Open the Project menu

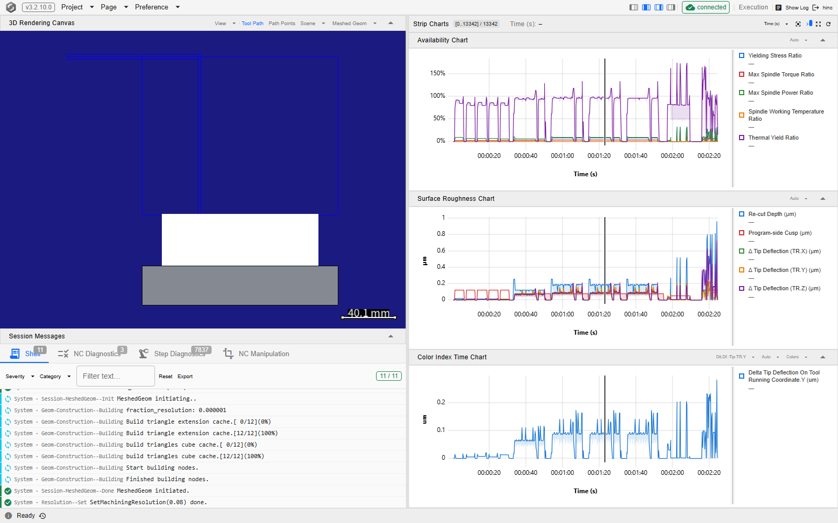pyautogui.click(x=78, y=7)
